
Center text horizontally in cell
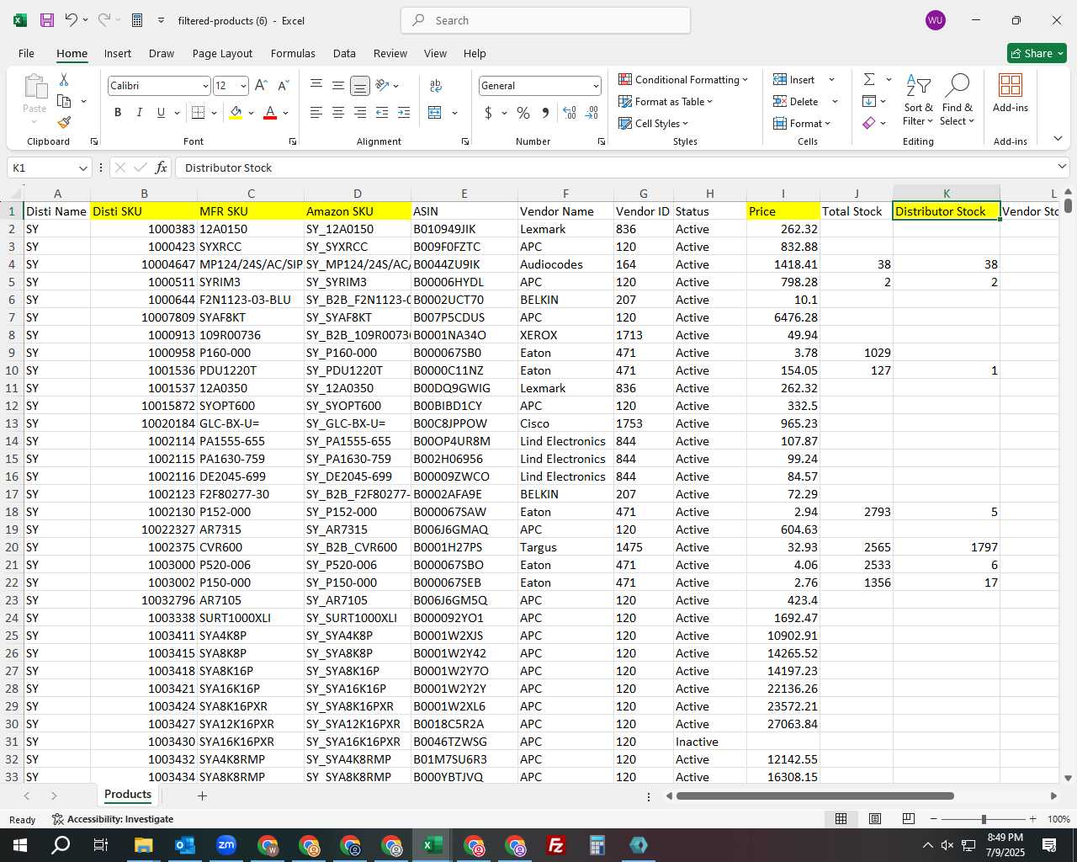pyautogui.click(x=338, y=113)
